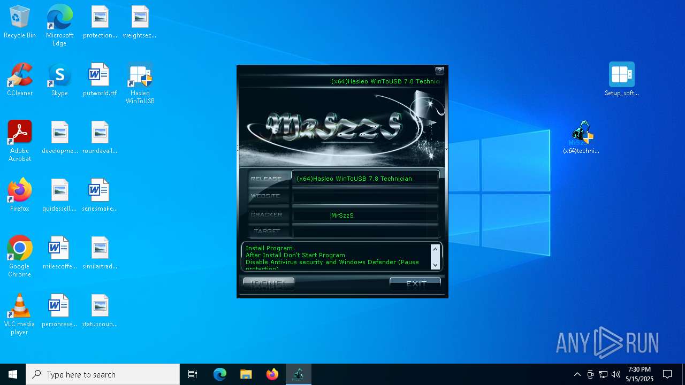Image resolution: width=685 pixels, height=385 pixels.
Task: Click the empty website field
Action: coord(366,196)
